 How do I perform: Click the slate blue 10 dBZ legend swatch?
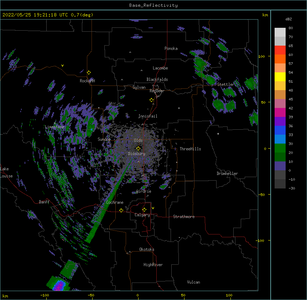tap(280, 166)
